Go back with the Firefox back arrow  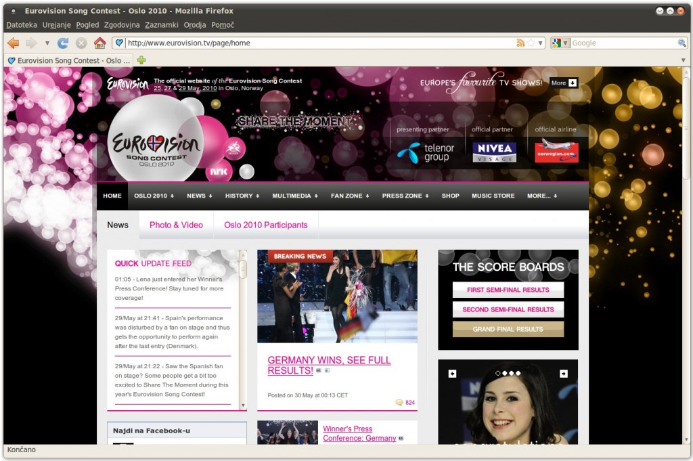tap(14, 43)
